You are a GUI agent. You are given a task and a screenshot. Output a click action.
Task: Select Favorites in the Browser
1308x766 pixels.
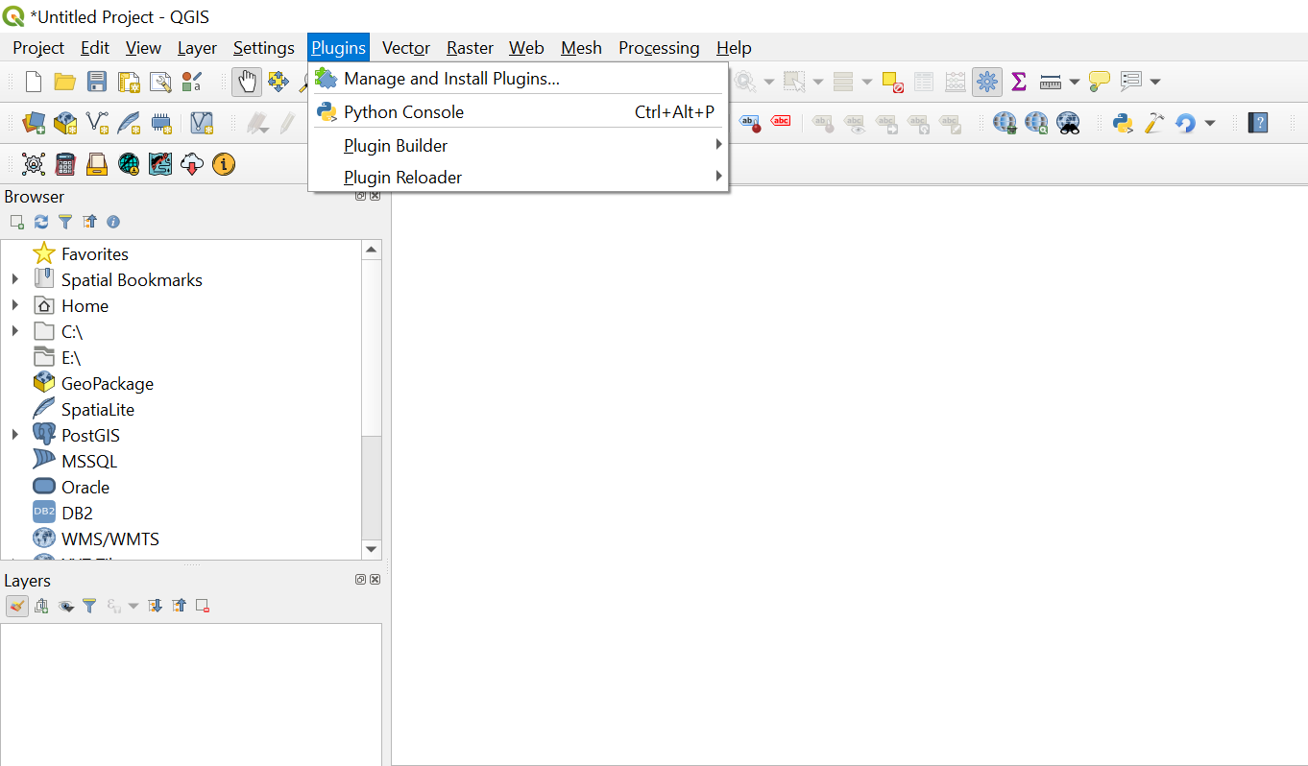tap(95, 254)
